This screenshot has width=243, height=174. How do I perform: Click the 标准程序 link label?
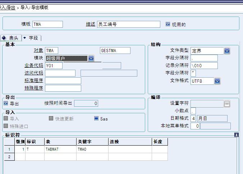33,81
